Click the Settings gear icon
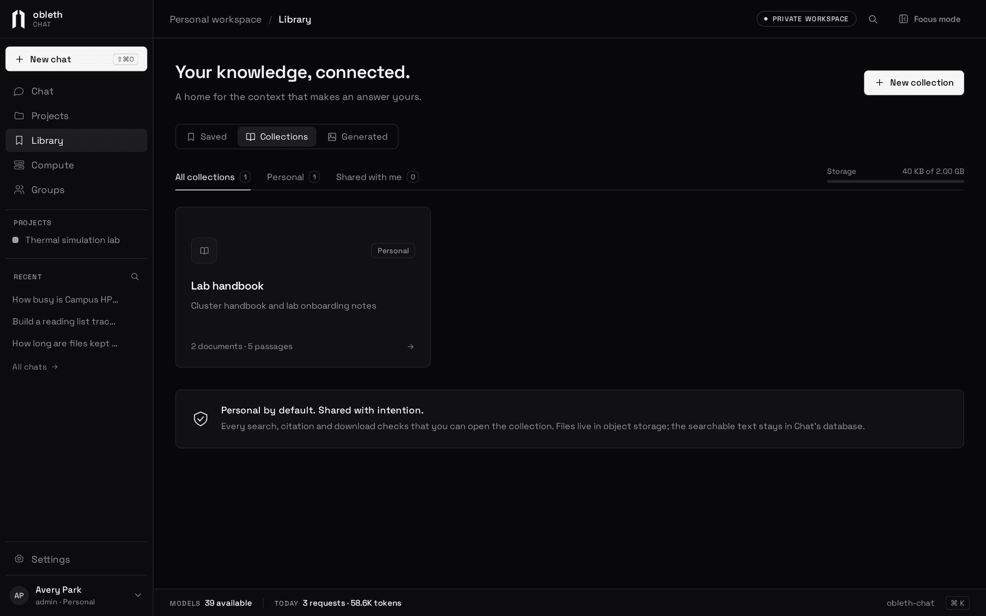This screenshot has height=616, width=986. (19, 559)
